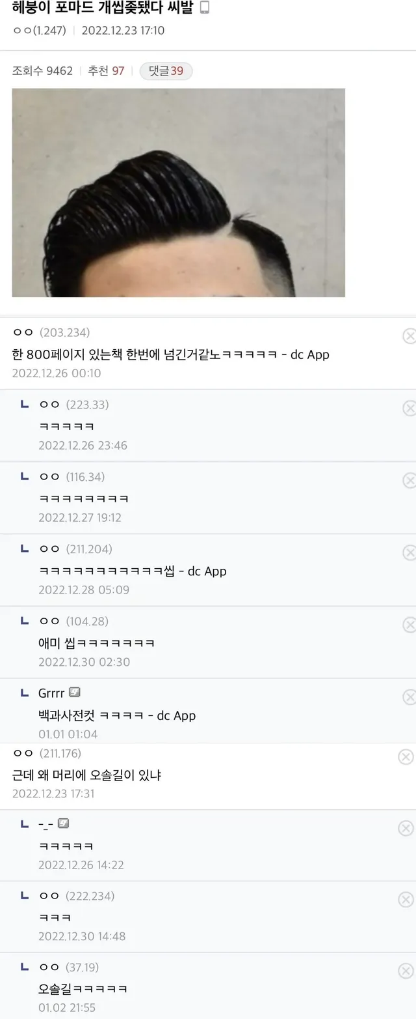Click Grrrr's fixed-nick badge icon
The image size is (416, 1019).
[x=75, y=693]
